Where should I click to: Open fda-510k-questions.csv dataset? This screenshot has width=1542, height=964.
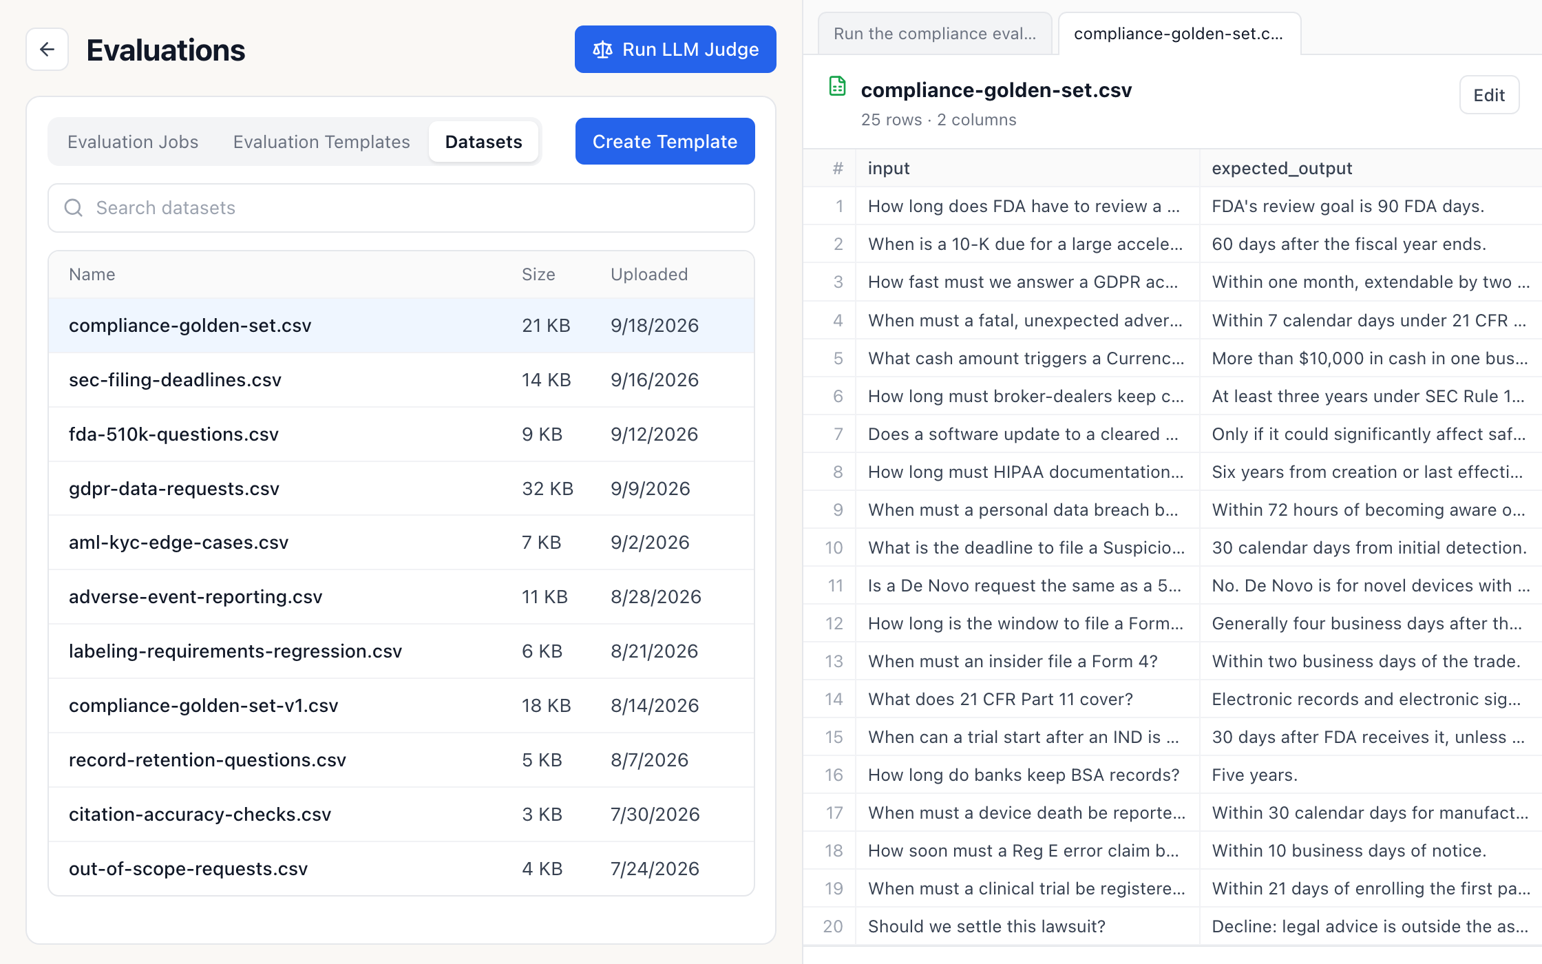401,434
